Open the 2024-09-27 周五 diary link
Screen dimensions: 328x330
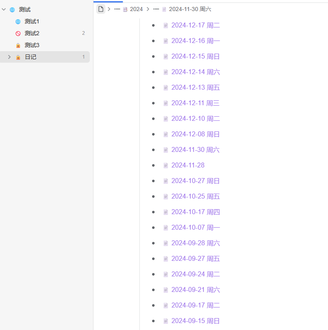pyautogui.click(x=196, y=259)
